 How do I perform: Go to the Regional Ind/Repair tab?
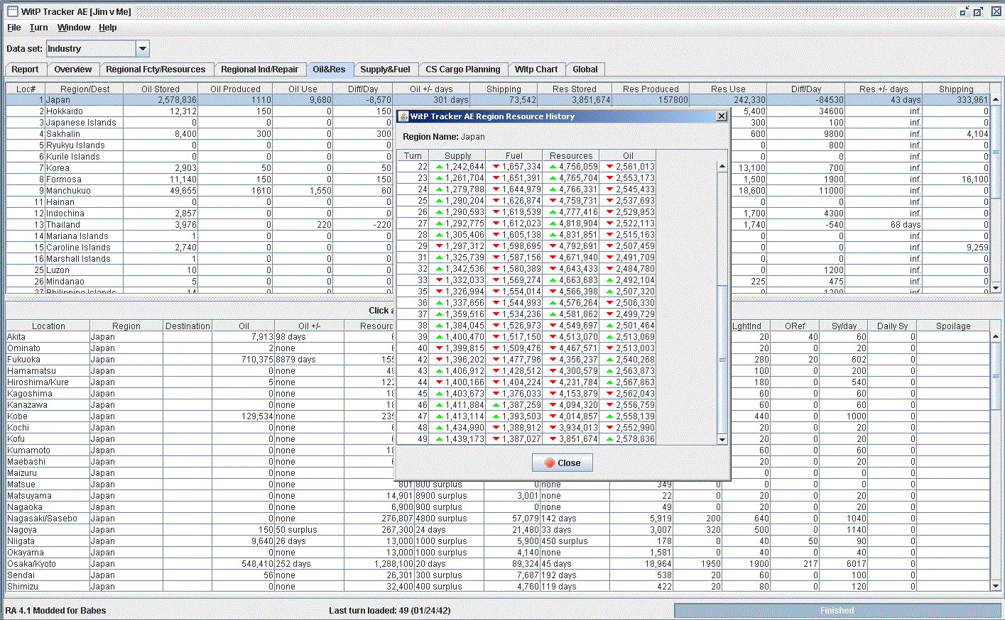pyautogui.click(x=259, y=70)
